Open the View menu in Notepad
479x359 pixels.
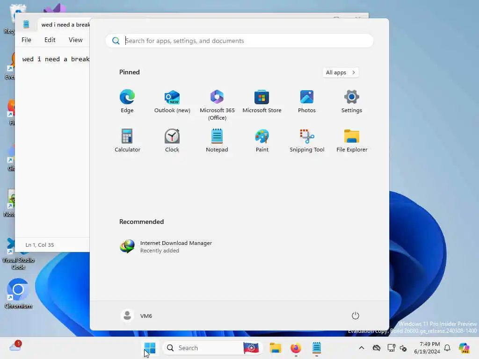coord(75,40)
